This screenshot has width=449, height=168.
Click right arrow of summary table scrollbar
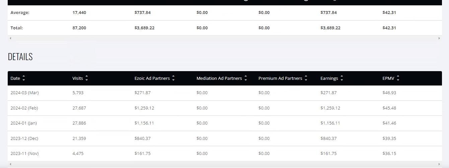tap(439, 38)
